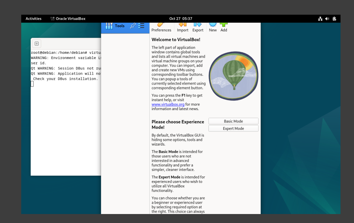Select the Tools item in left pane
Viewport: 354px width, 223px height.
click(116, 26)
